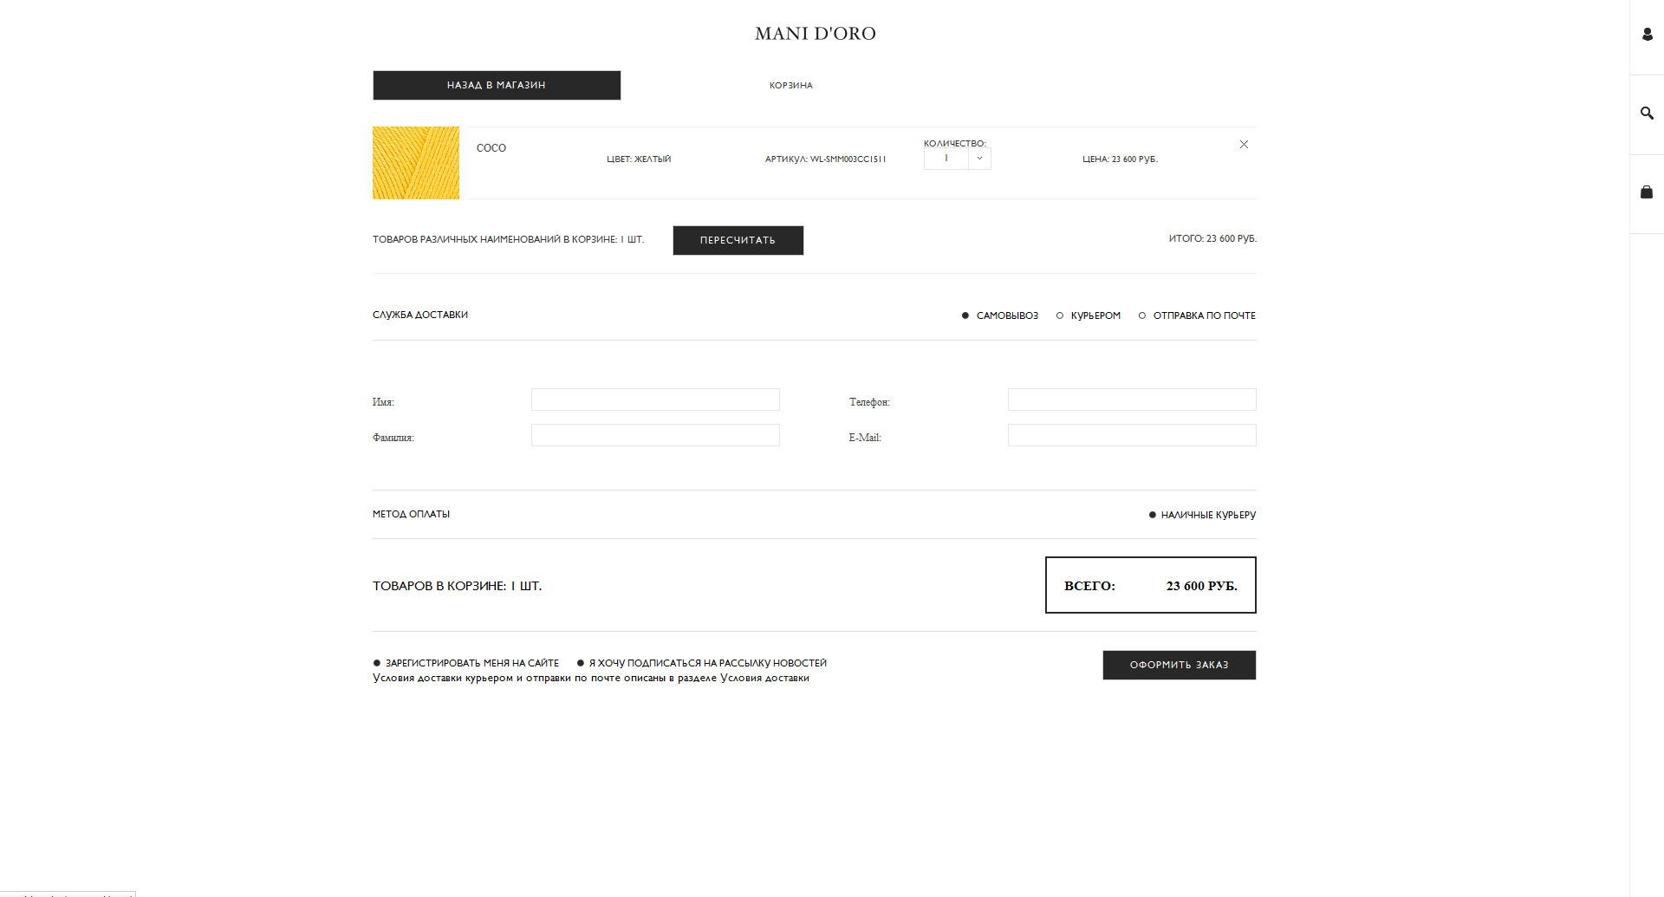Select the ОТПРАВКА ПО ПОЧТЕ delivery option
1664x897 pixels.
(x=1197, y=315)
